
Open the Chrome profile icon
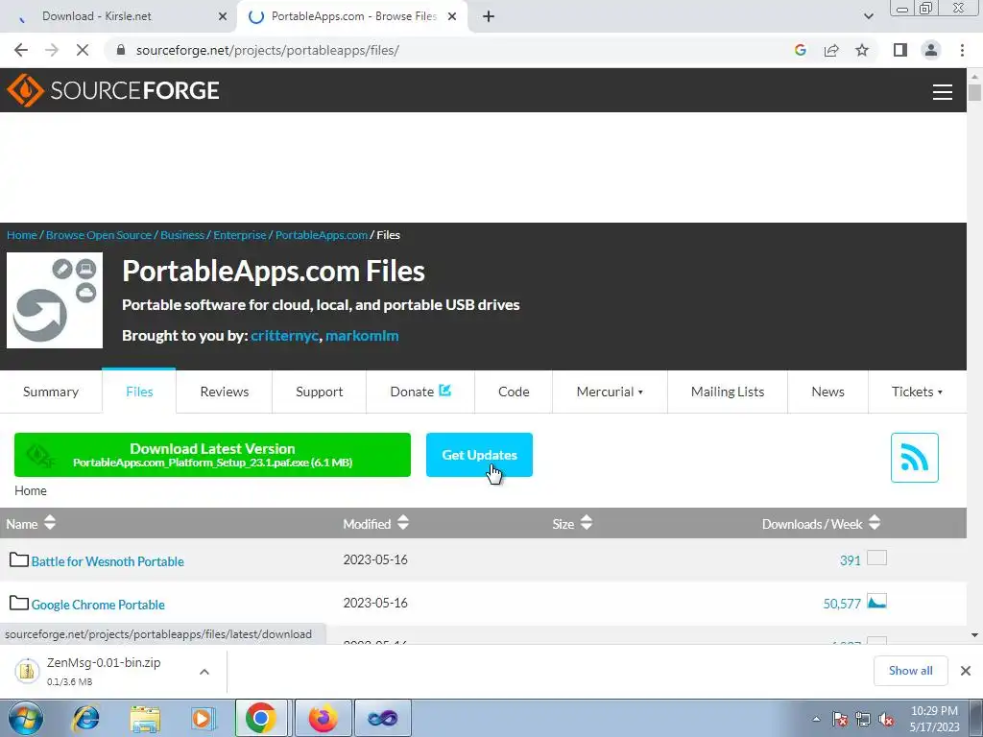click(x=931, y=50)
